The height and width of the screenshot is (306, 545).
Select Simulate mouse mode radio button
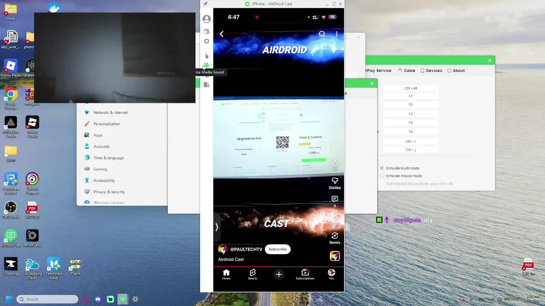click(382, 176)
